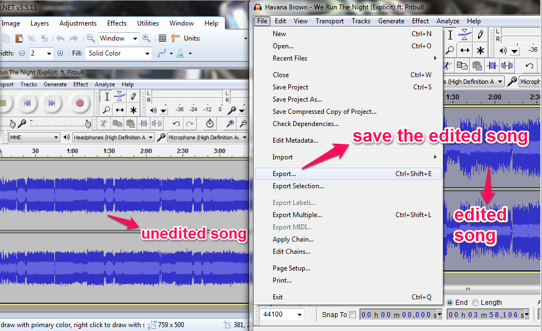Select the Length radio button
542x331 pixels.
(x=475, y=303)
